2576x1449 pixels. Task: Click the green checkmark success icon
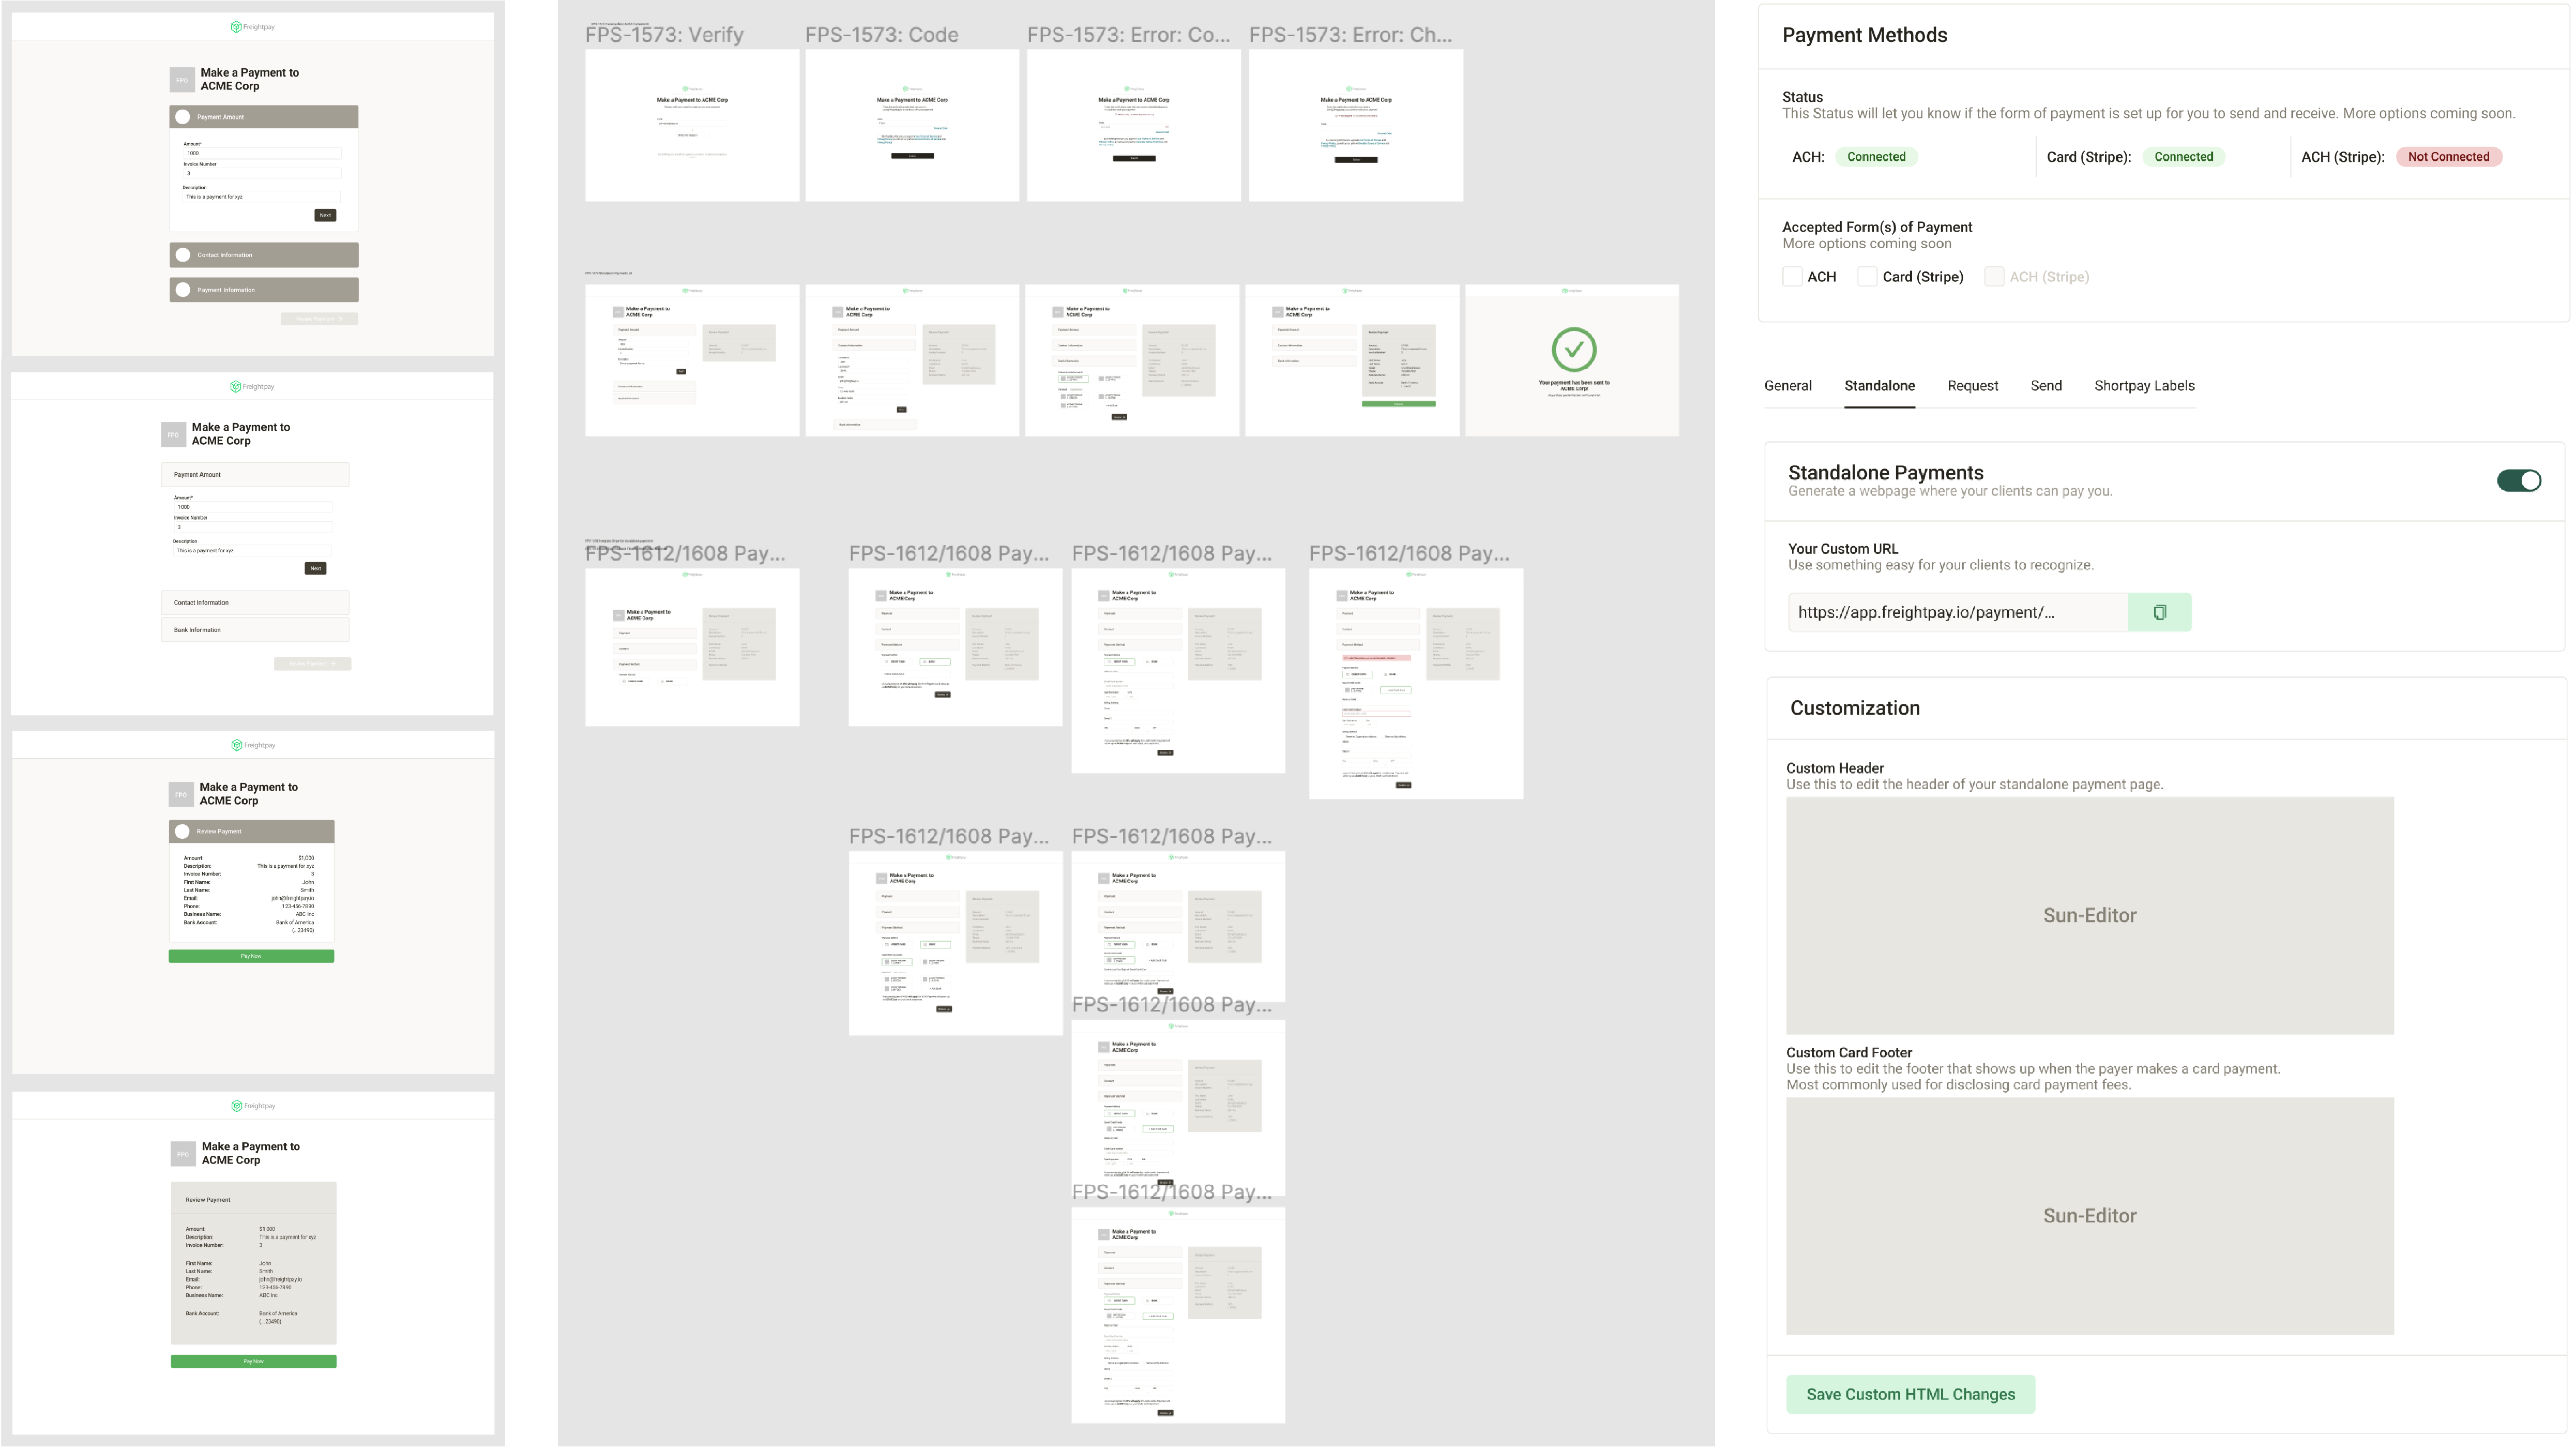click(x=1573, y=349)
